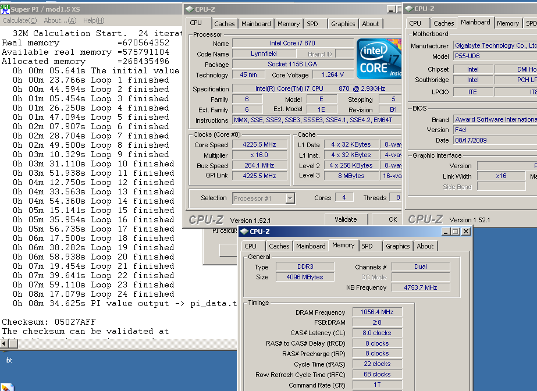Click the DRAM Frequency value '1056.4 MHz'
537x391 pixels.
(x=377, y=312)
